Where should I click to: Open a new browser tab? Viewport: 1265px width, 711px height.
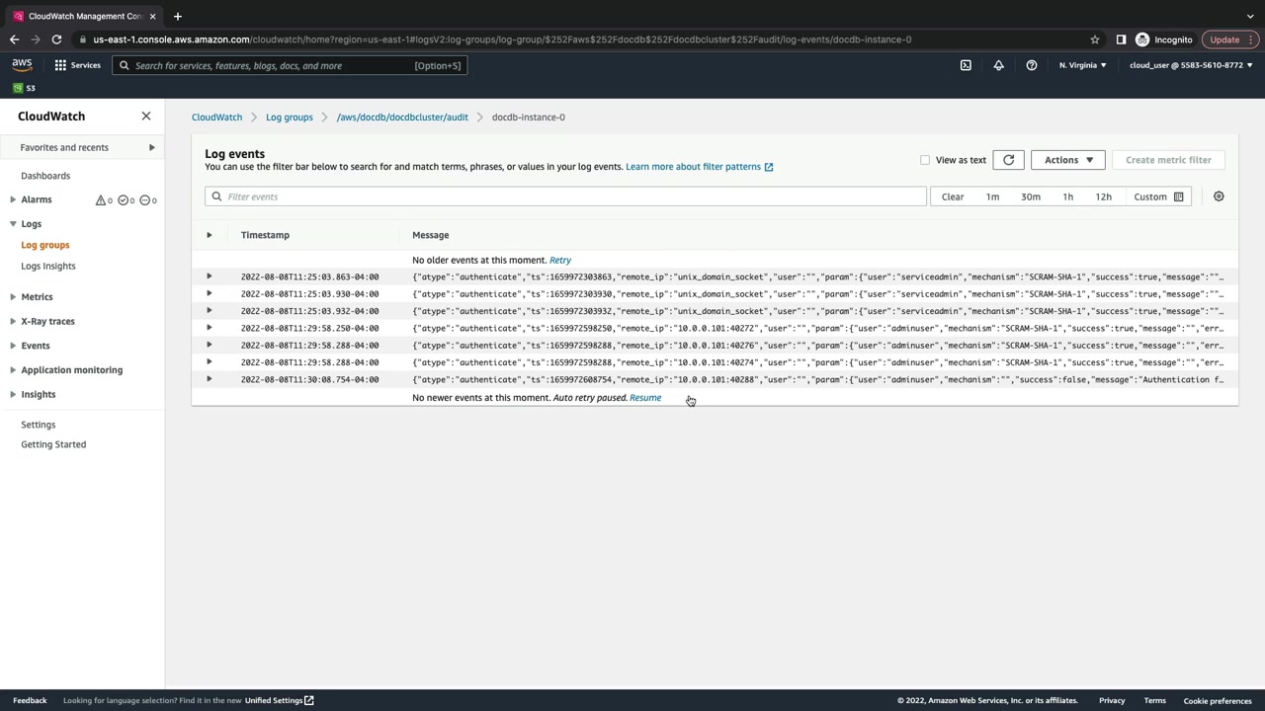point(178,16)
